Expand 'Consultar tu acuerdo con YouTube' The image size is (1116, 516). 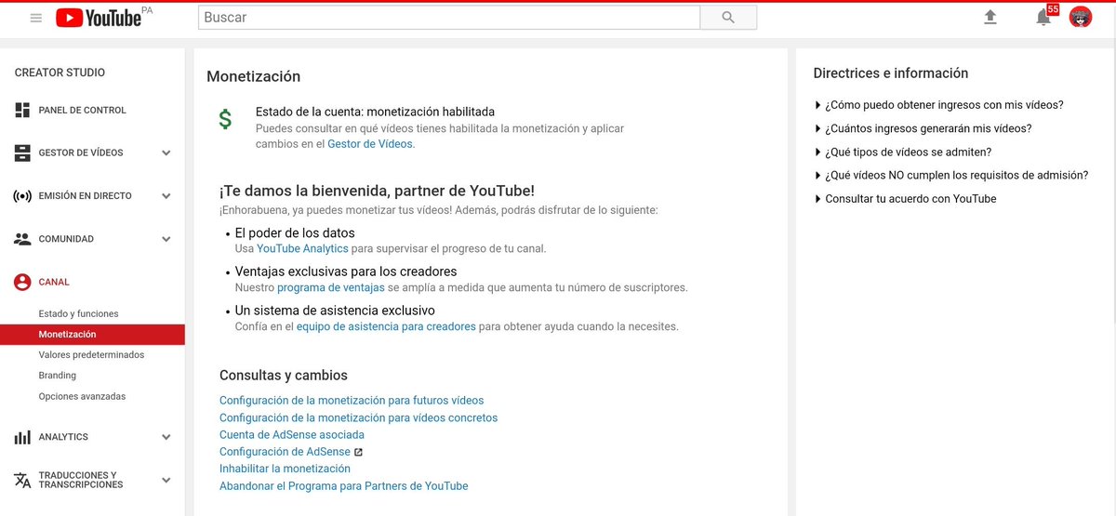pyautogui.click(x=905, y=199)
